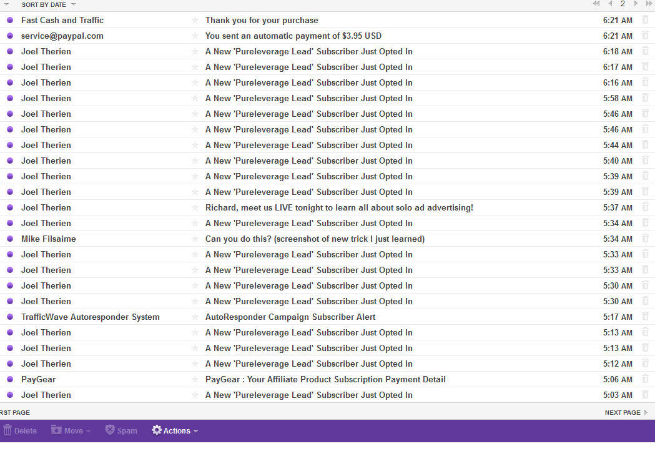Open Joel Therien email received at 6:17 AM
Viewport: 655px width, 451px height.
[308, 67]
